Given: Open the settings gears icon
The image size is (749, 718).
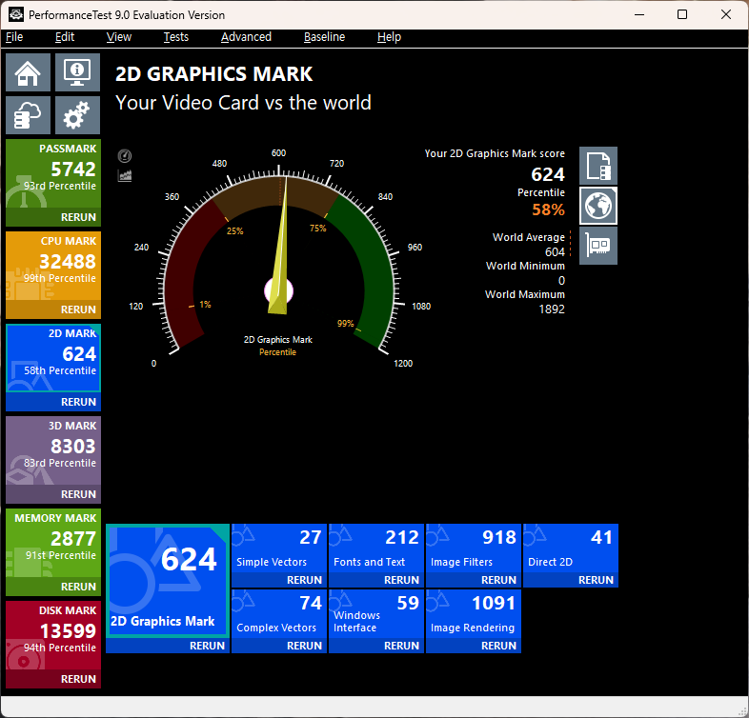Looking at the screenshot, I should [77, 115].
